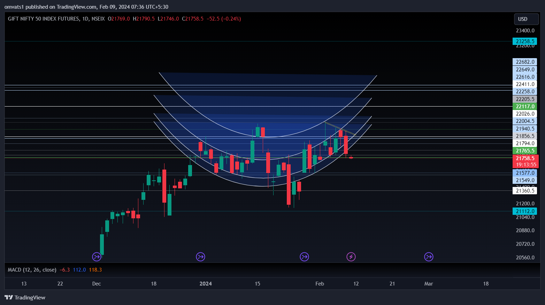Viewport: 545px width, 305px height.
Task: Click the 22 date label on time axis
Action: pyautogui.click(x=60, y=284)
